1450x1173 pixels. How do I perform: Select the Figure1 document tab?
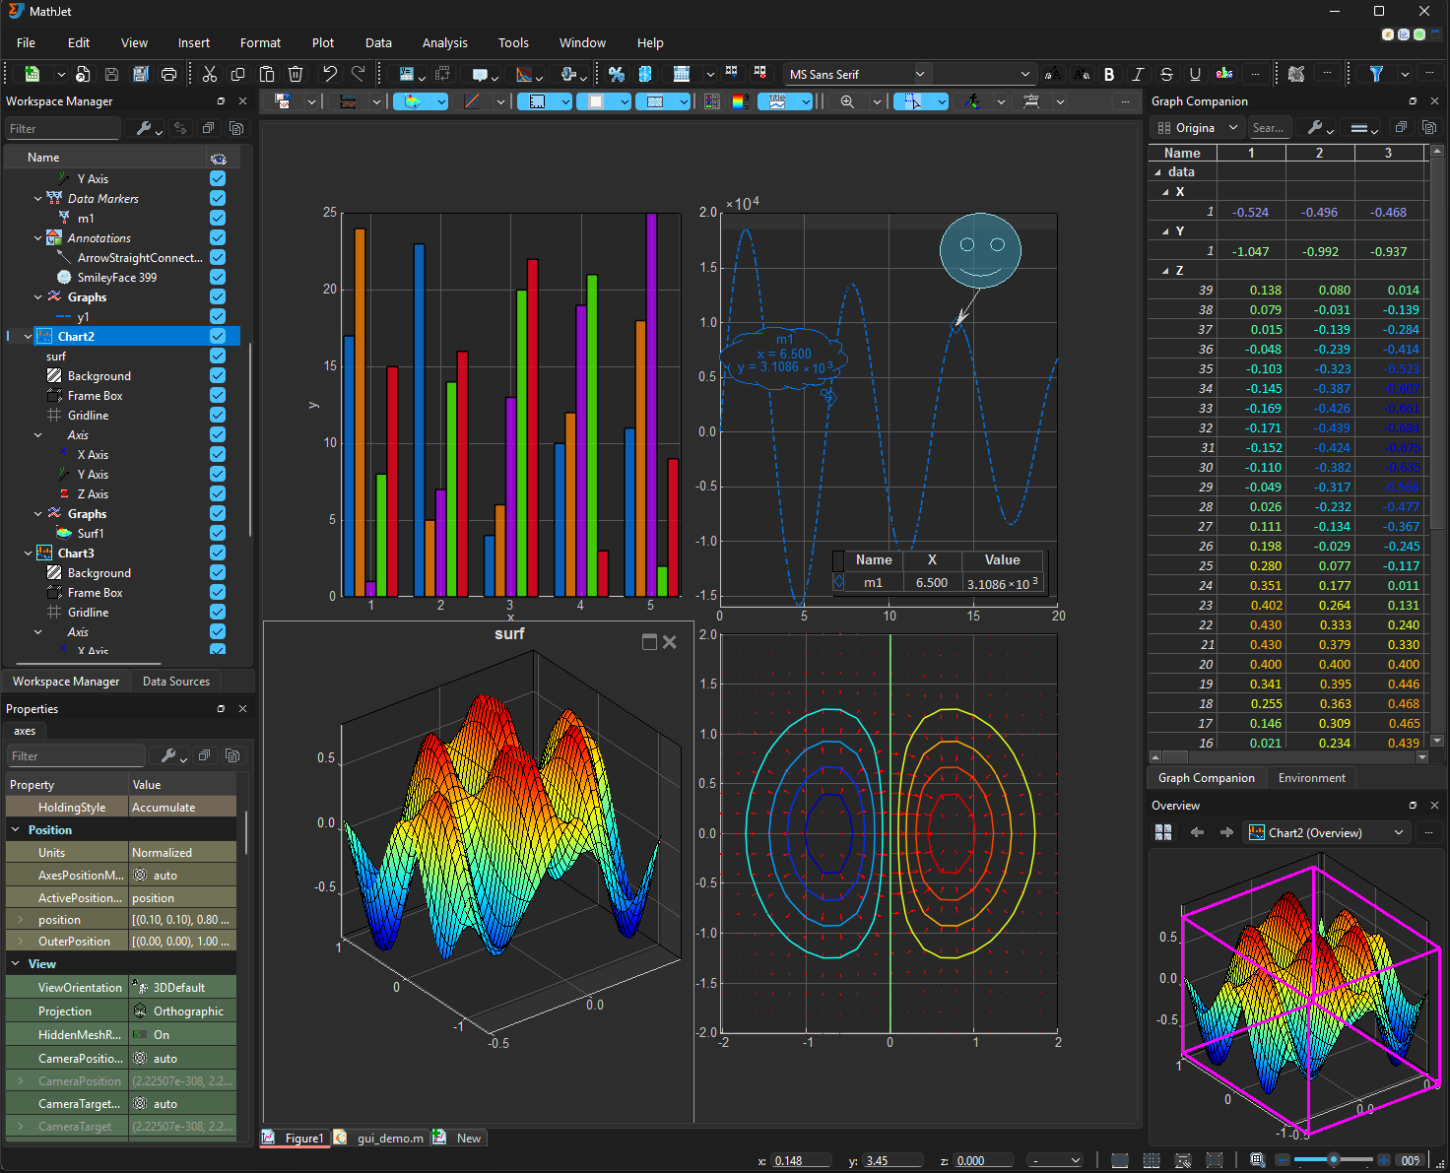tap(295, 1139)
